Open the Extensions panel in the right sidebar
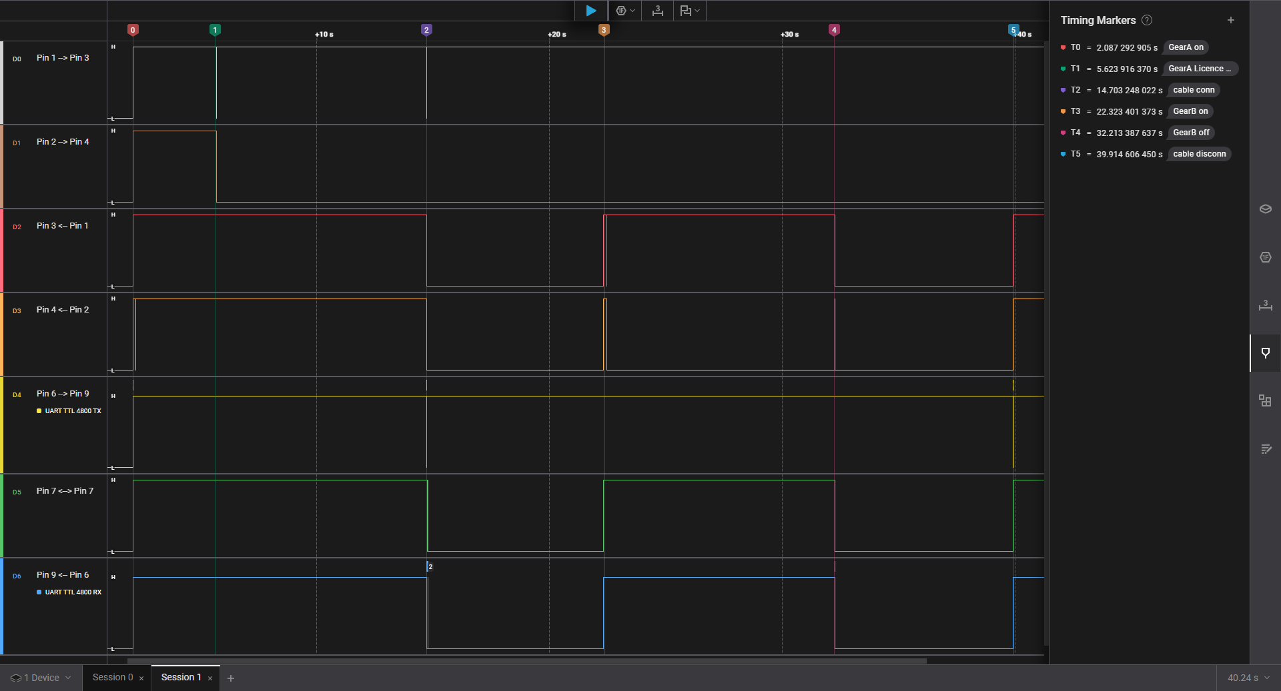Screen dimensions: 1281x691 1265,400
